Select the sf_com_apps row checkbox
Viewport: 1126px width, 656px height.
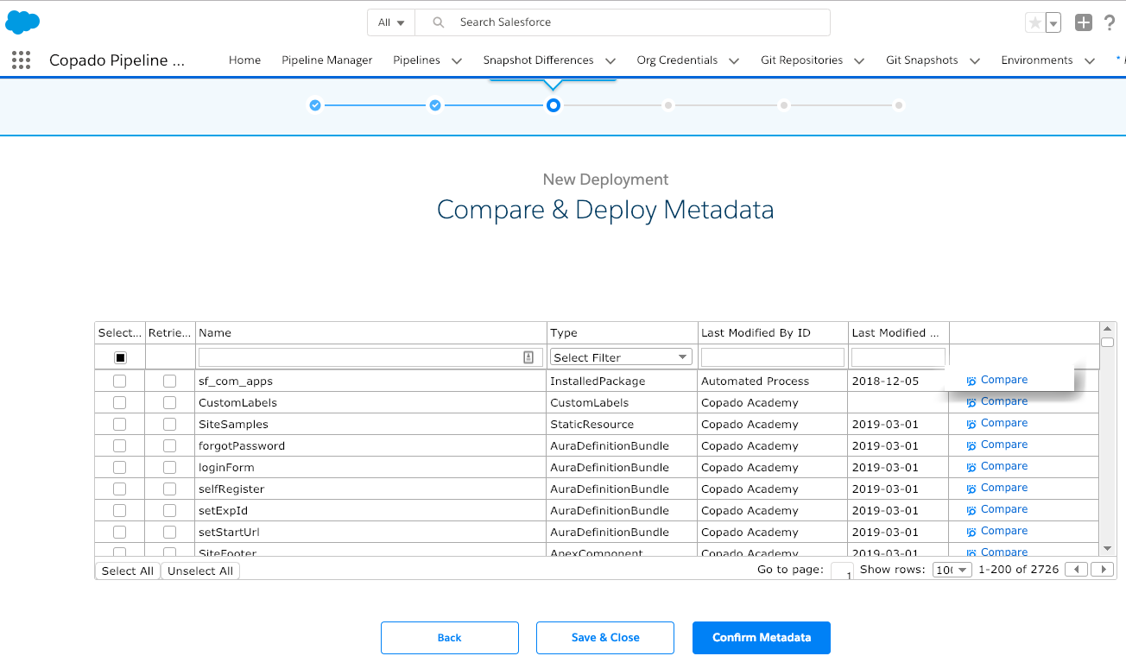(120, 381)
